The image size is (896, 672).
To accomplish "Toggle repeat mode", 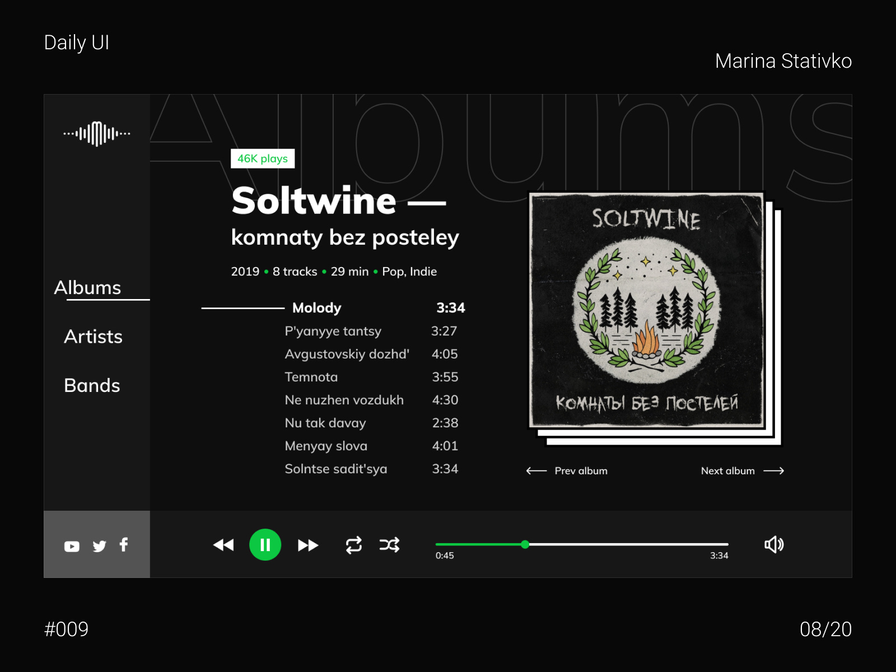I will point(354,545).
